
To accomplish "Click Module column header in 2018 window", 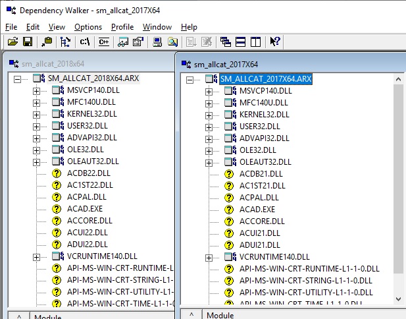I will click(x=102, y=316).
